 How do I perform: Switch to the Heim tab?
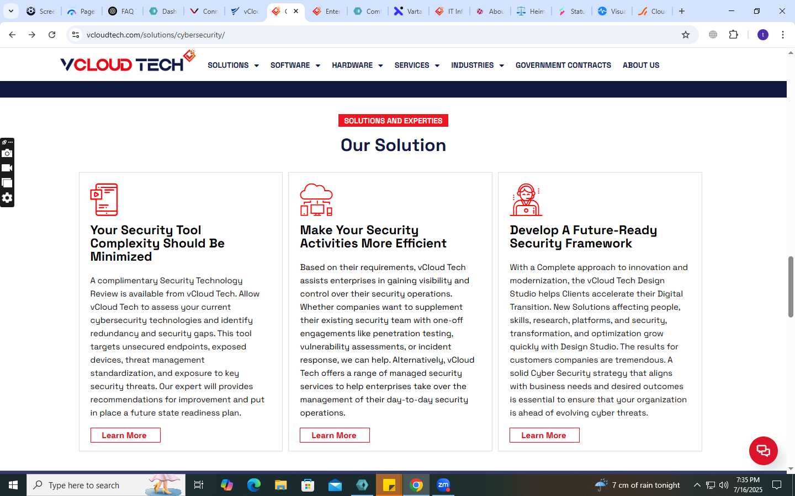[x=531, y=11]
